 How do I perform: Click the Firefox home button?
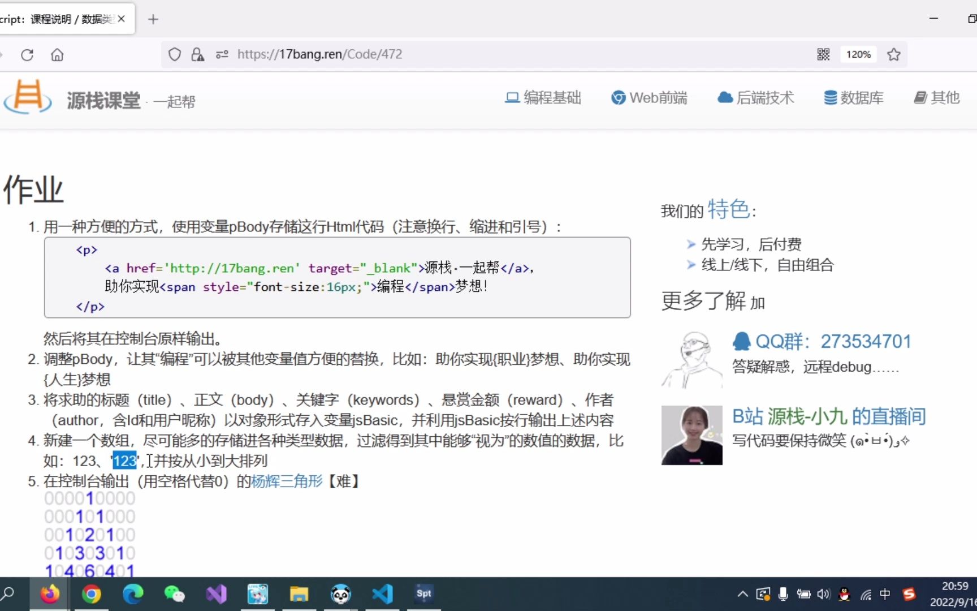point(57,54)
